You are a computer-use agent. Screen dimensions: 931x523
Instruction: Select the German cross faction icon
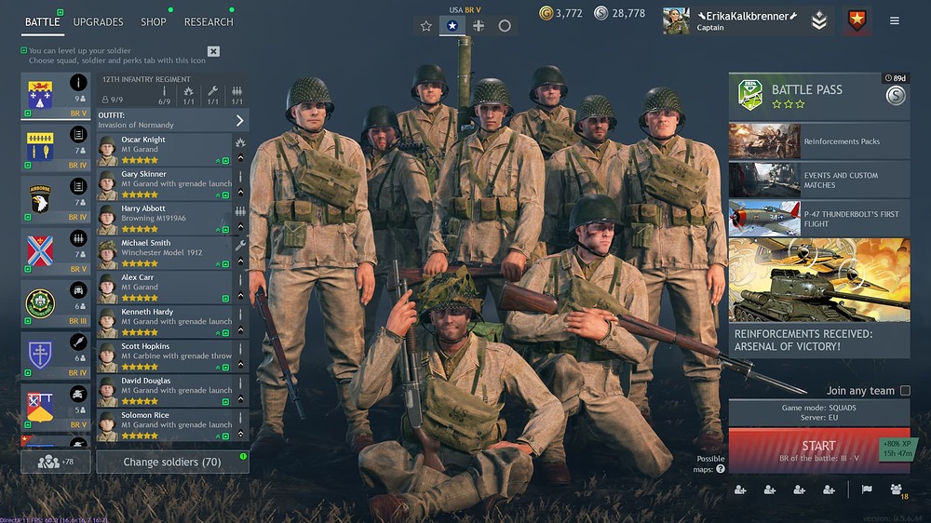coord(479,25)
